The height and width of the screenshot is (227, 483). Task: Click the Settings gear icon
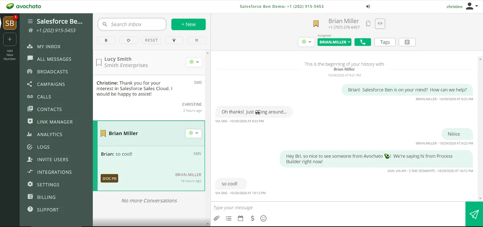(x=30, y=184)
